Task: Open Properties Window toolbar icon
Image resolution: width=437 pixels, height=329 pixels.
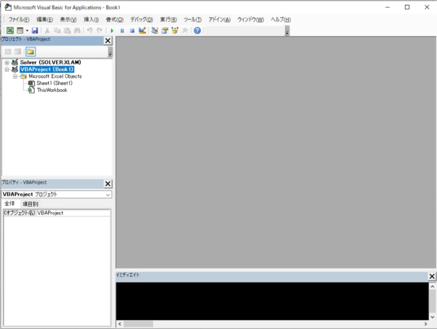Action: pyautogui.click(x=164, y=30)
